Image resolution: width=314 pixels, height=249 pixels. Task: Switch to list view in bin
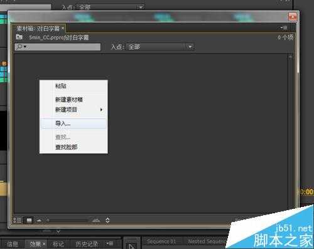coord(18,220)
